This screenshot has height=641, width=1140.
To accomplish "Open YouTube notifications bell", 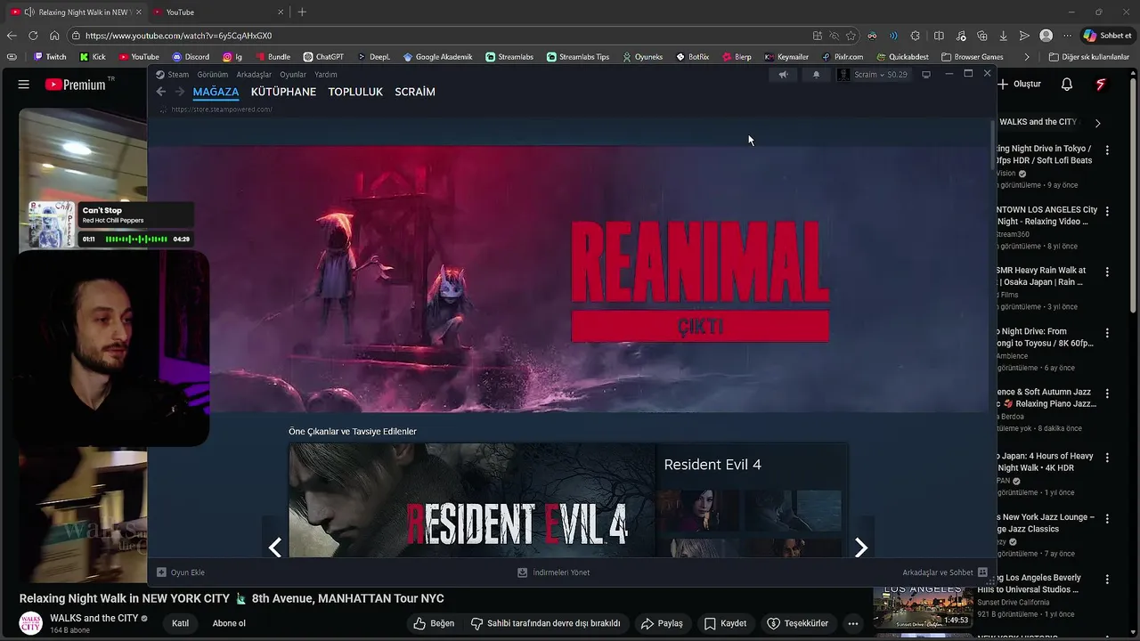I will click(1067, 85).
